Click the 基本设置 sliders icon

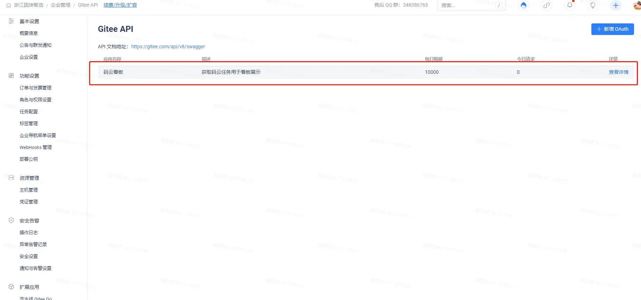point(11,21)
